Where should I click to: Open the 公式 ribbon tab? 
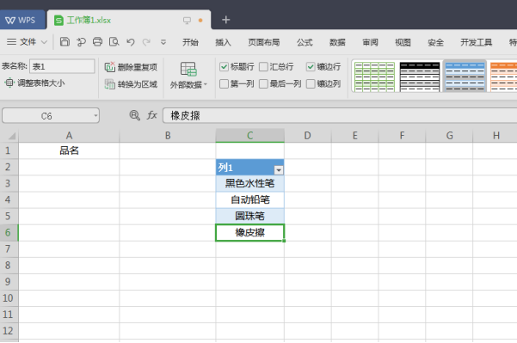[305, 42]
